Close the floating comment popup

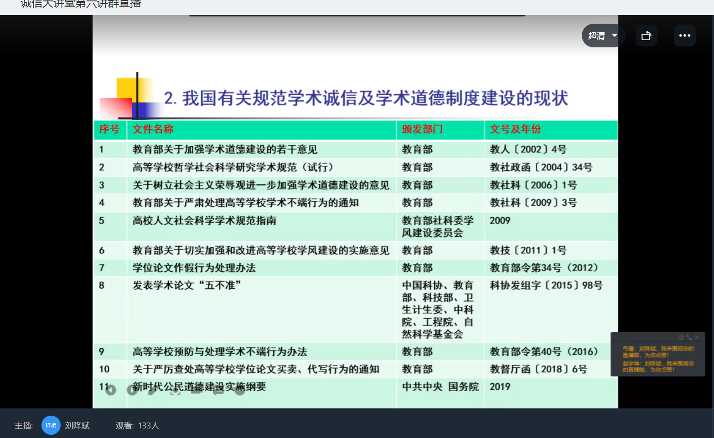click(697, 337)
